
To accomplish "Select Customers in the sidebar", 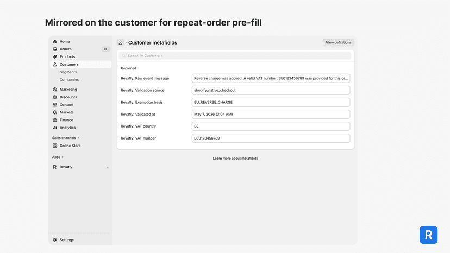I will pos(80,64).
